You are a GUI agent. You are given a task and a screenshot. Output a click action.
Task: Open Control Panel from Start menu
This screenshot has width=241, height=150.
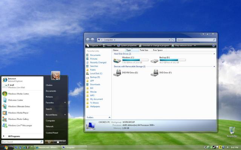click(52, 133)
